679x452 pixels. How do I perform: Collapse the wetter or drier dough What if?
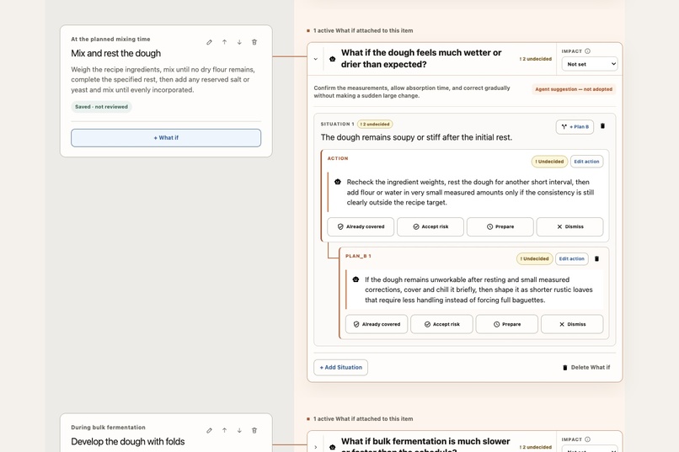pyautogui.click(x=316, y=59)
